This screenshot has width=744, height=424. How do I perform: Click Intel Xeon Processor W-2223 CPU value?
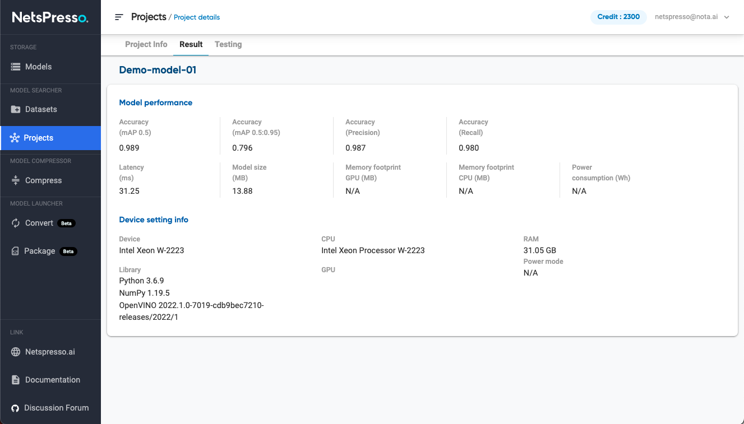point(373,250)
